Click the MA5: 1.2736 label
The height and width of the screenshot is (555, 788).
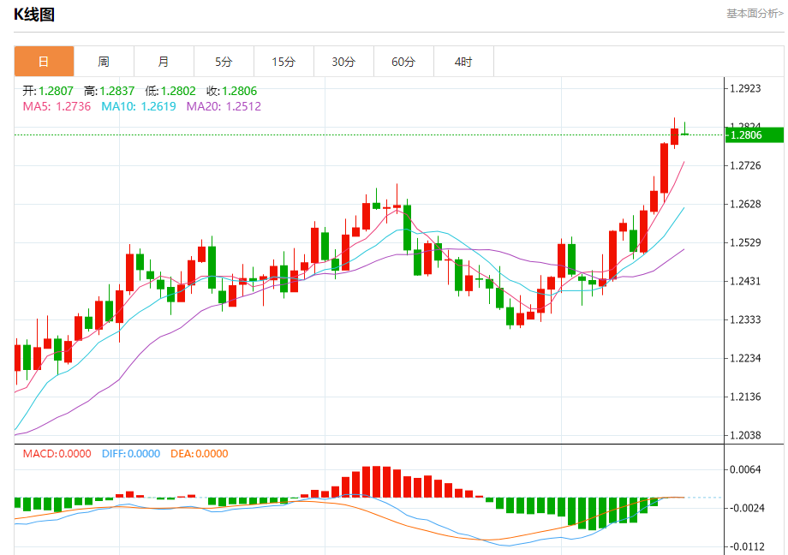(x=57, y=106)
